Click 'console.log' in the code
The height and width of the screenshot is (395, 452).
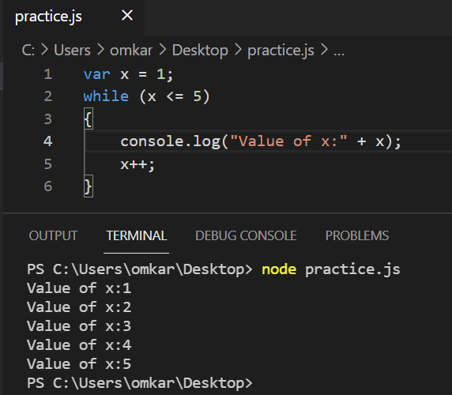point(171,141)
